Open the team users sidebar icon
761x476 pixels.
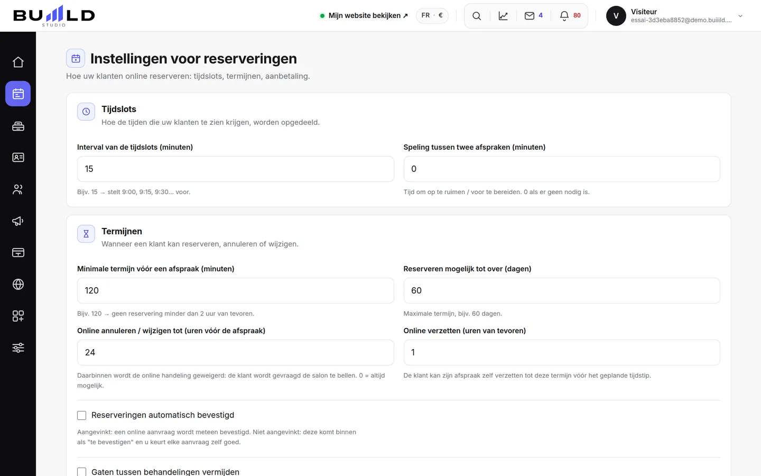point(18,189)
